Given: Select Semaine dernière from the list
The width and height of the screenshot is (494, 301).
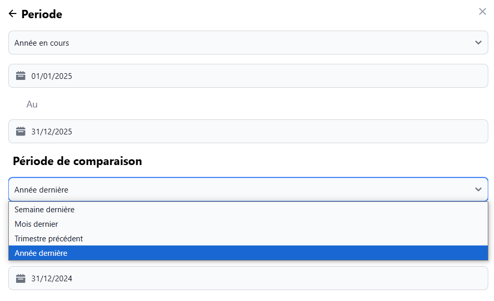Looking at the screenshot, I should 45,210.
